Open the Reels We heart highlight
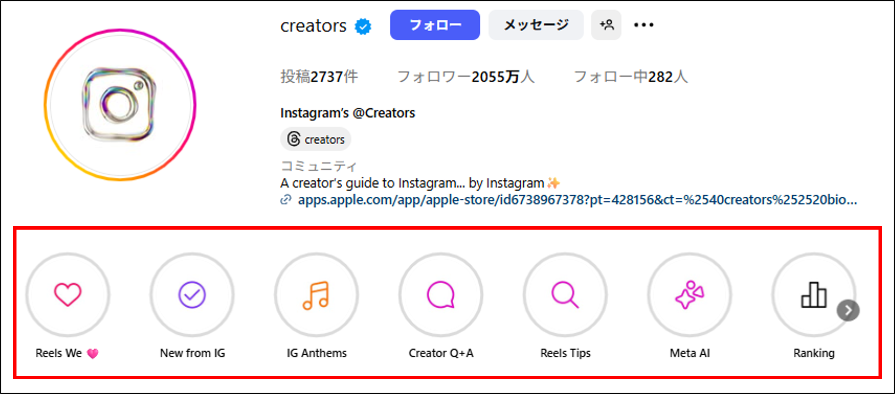895x394 pixels. 68,295
